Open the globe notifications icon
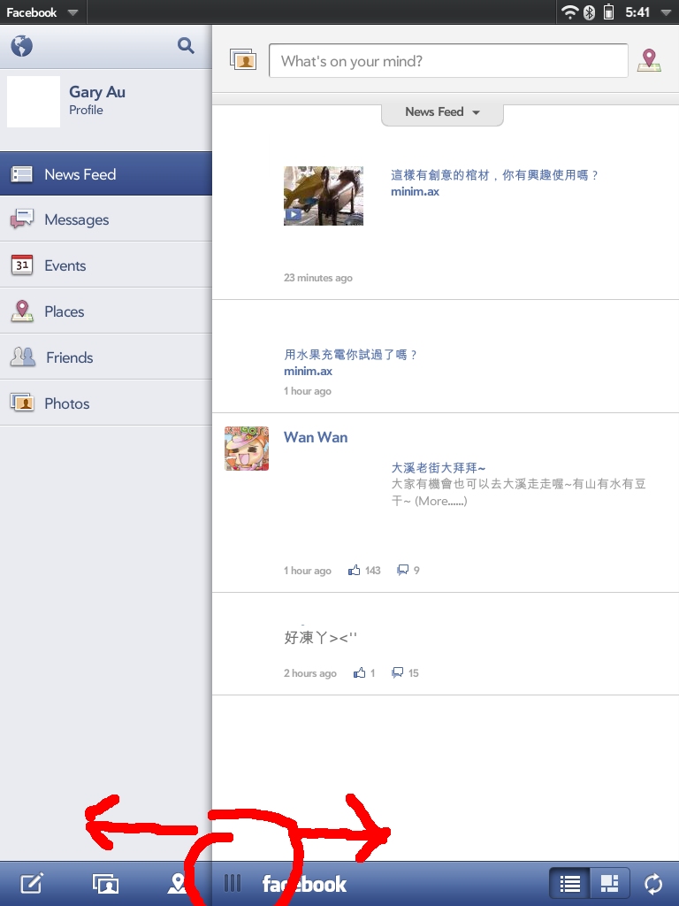Image resolution: width=679 pixels, height=906 pixels. pos(22,46)
